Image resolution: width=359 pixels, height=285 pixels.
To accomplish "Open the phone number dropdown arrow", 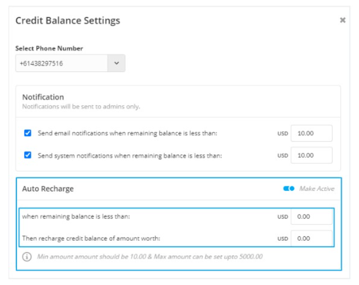I will pyautogui.click(x=116, y=63).
